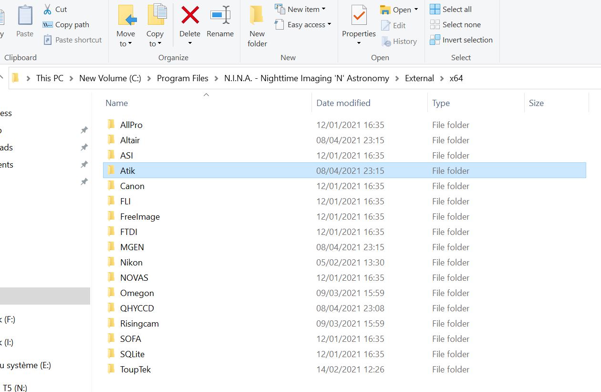The height and width of the screenshot is (392, 601).
Task: Click the QHYCCD folder icon
Action: (x=111, y=307)
